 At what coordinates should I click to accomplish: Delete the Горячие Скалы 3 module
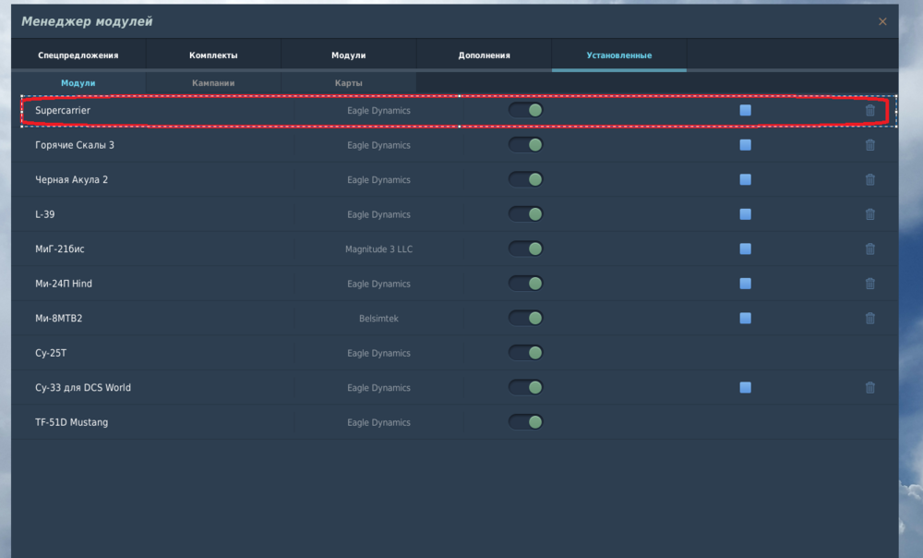pos(869,145)
